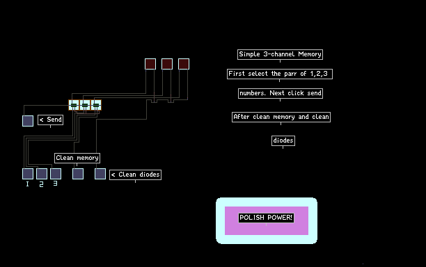The width and height of the screenshot is (426, 267).
Task: Click the light cyan border frame
Action: coord(267,202)
